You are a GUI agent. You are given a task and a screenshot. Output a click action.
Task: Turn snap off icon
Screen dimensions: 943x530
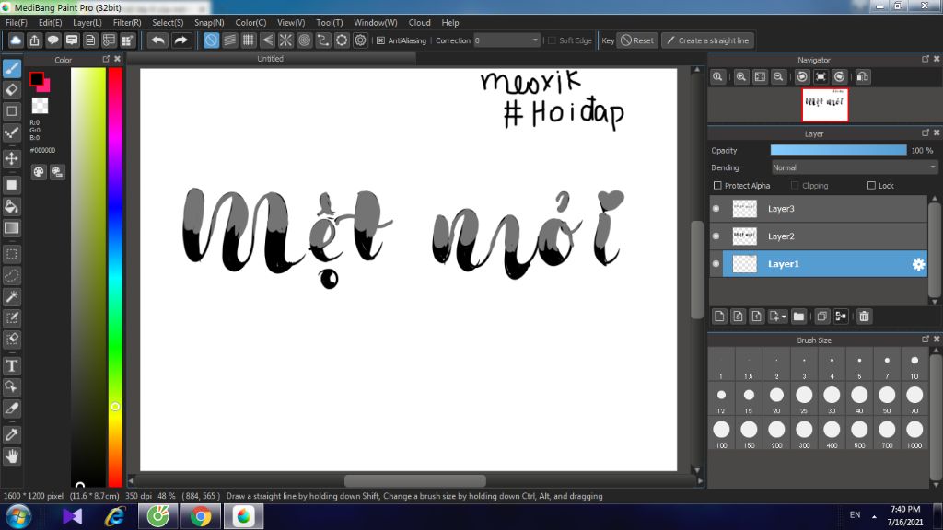click(211, 40)
